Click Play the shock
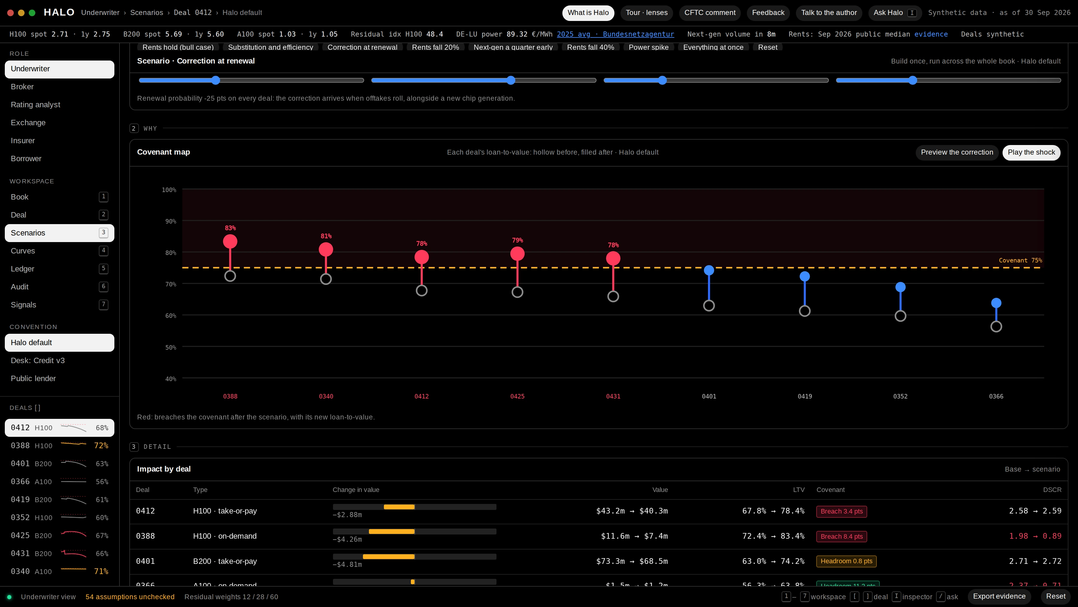Screen dimensions: 1078x607 (1031, 152)
